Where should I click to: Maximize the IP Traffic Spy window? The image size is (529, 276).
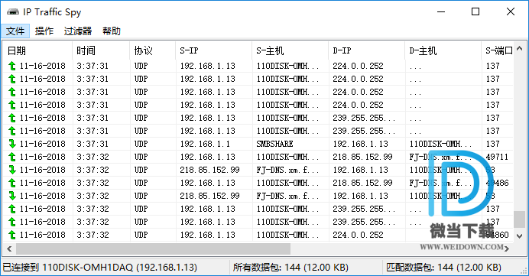coord(475,11)
